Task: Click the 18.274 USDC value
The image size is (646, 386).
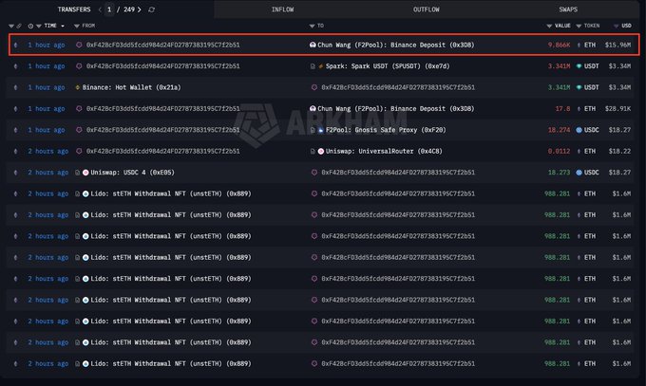Action: [559, 130]
